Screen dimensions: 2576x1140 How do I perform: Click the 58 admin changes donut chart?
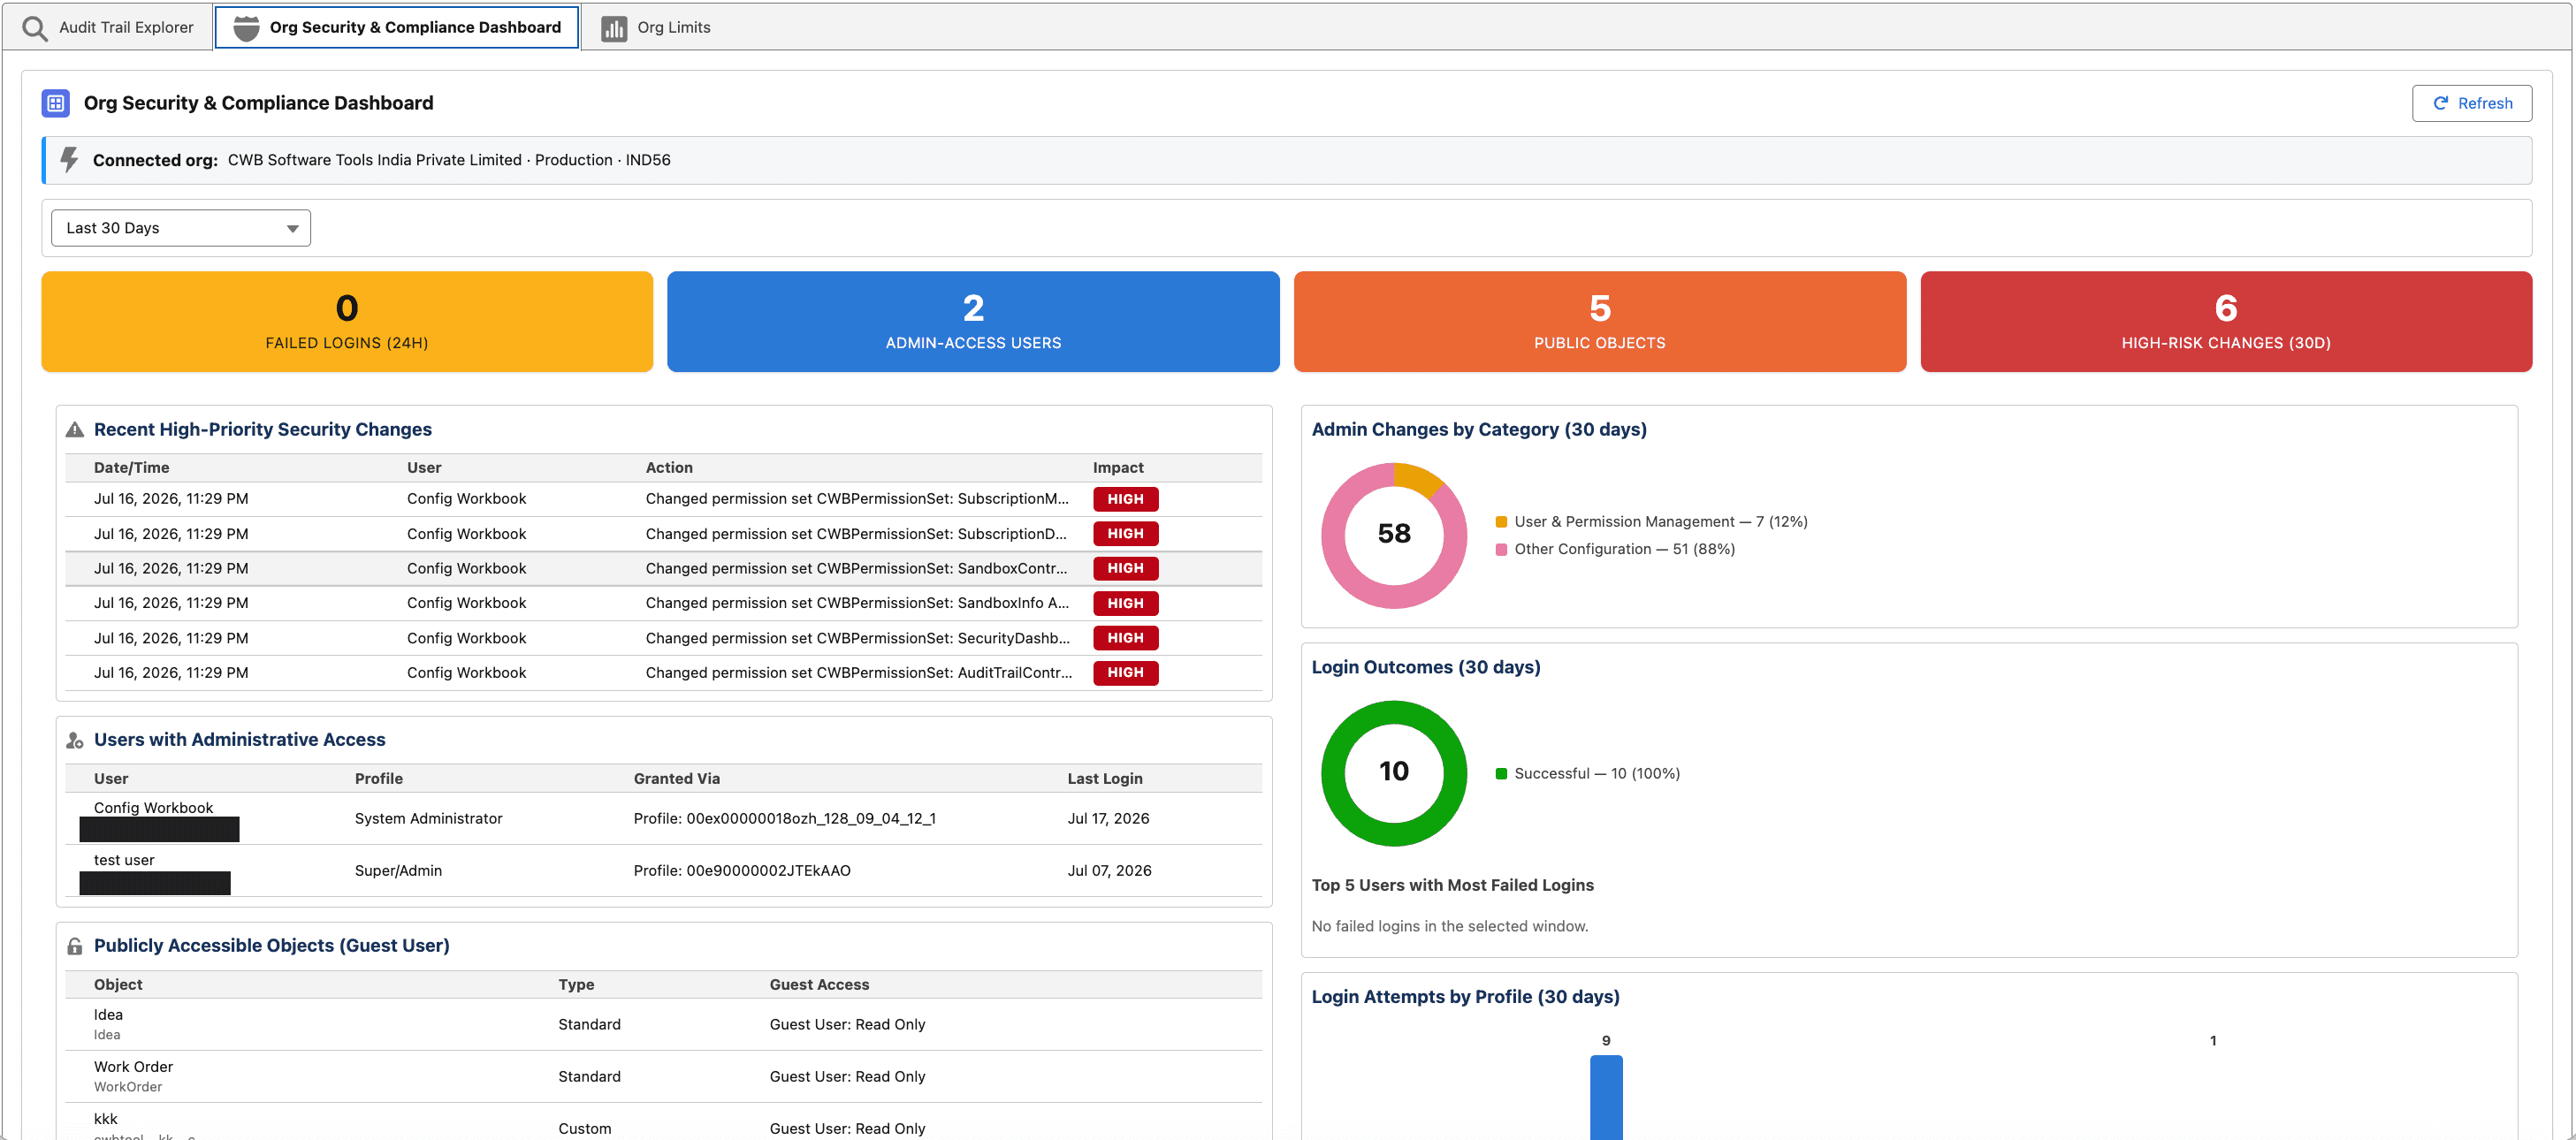(1394, 535)
